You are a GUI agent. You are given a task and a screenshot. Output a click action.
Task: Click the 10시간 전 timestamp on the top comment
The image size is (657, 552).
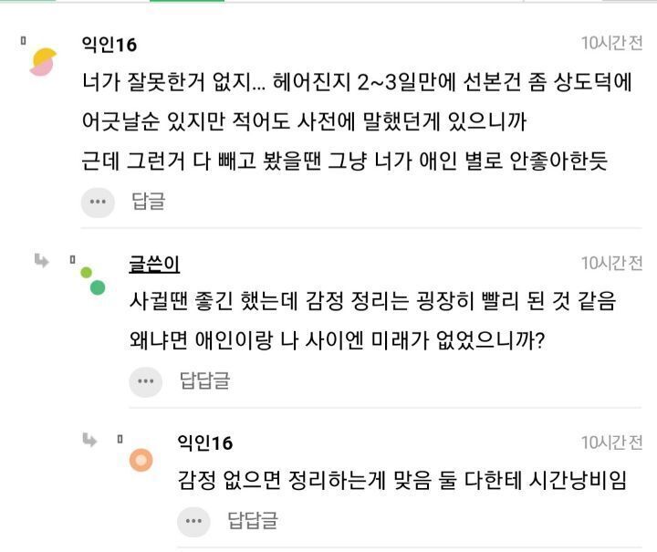tap(611, 43)
